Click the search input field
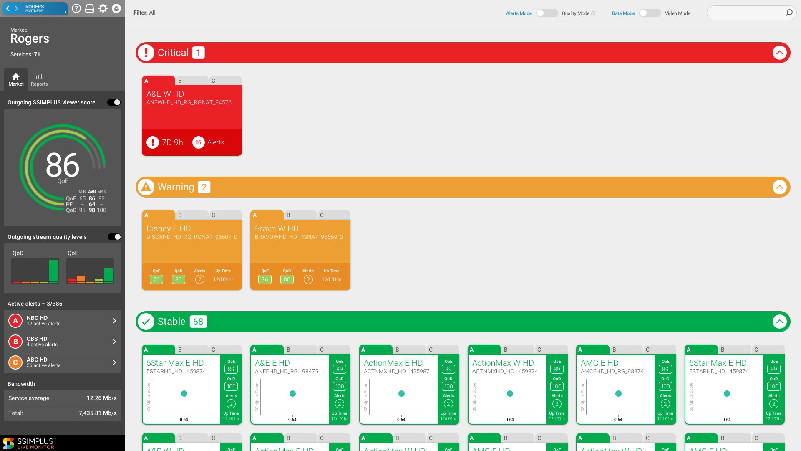This screenshot has width=801, height=451. (x=745, y=13)
